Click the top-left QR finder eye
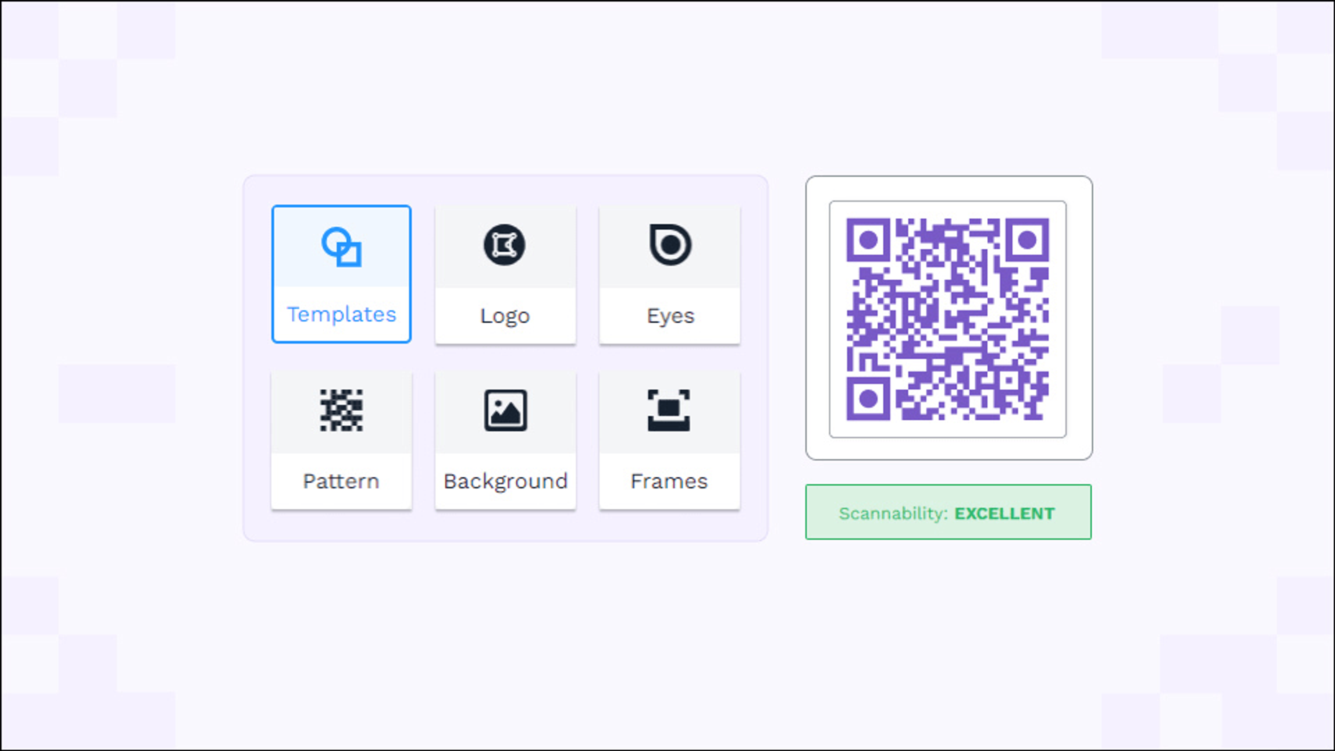Screen dimensions: 1335x751 868,240
